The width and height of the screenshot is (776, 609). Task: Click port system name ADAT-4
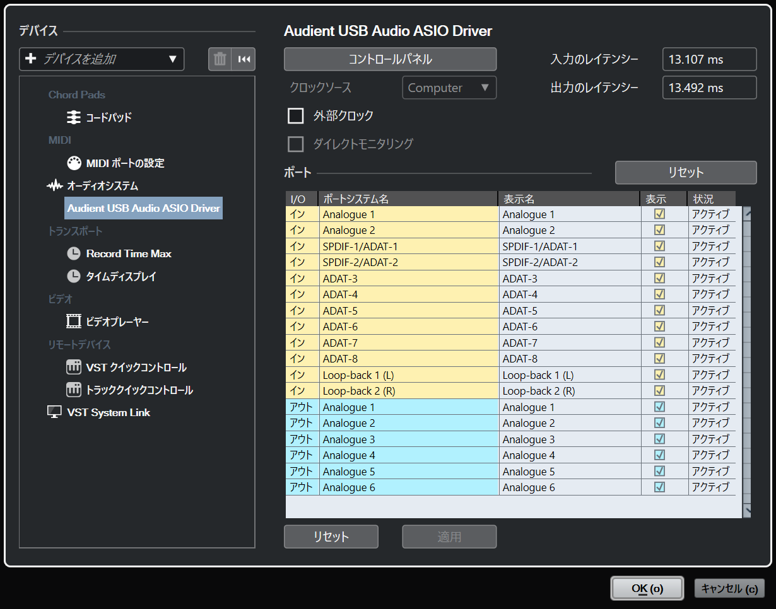[x=409, y=294]
